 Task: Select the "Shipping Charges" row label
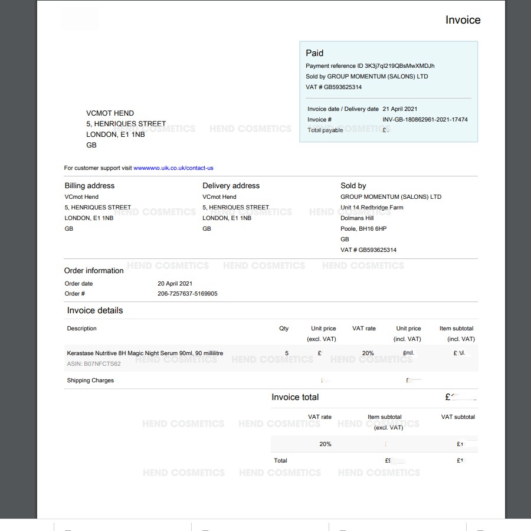coord(90,381)
